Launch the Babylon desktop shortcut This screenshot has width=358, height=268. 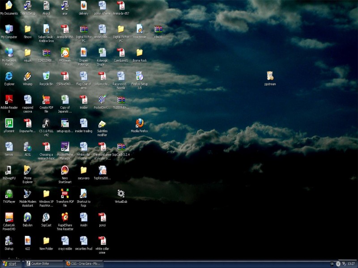[27, 217]
